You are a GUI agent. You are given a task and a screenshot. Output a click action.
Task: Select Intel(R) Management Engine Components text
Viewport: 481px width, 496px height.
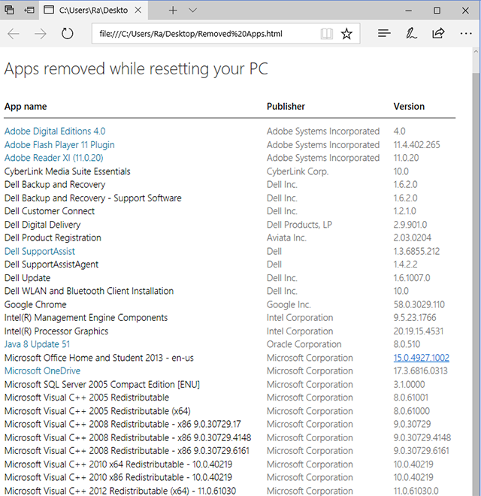point(86,317)
